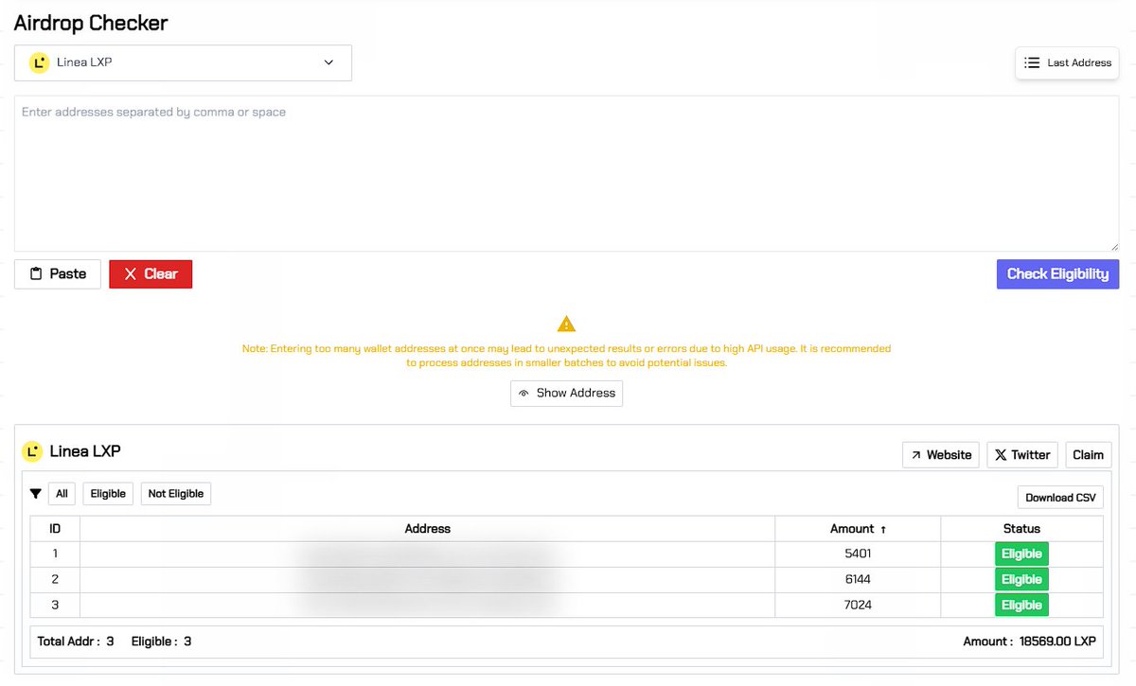Viewport: 1136px width, 686px height.
Task: Click amount cell 7024
Action: click(x=858, y=605)
